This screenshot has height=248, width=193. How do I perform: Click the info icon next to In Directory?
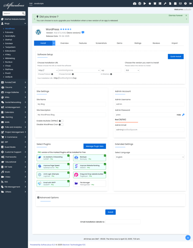pyautogui.click(x=111, y=74)
